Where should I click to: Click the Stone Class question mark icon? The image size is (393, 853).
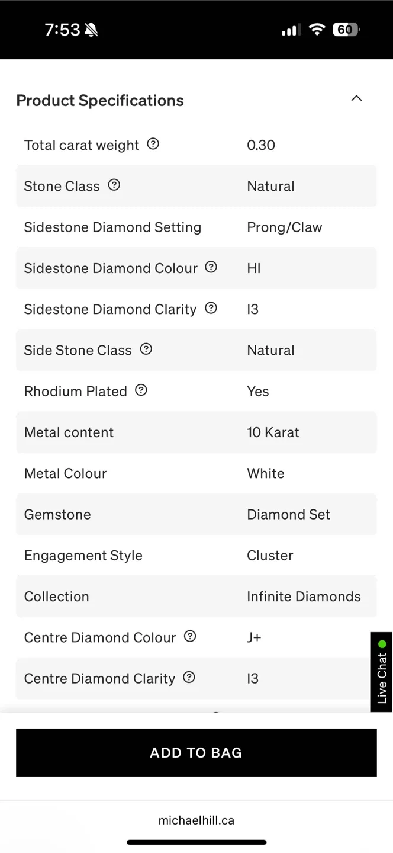114,185
